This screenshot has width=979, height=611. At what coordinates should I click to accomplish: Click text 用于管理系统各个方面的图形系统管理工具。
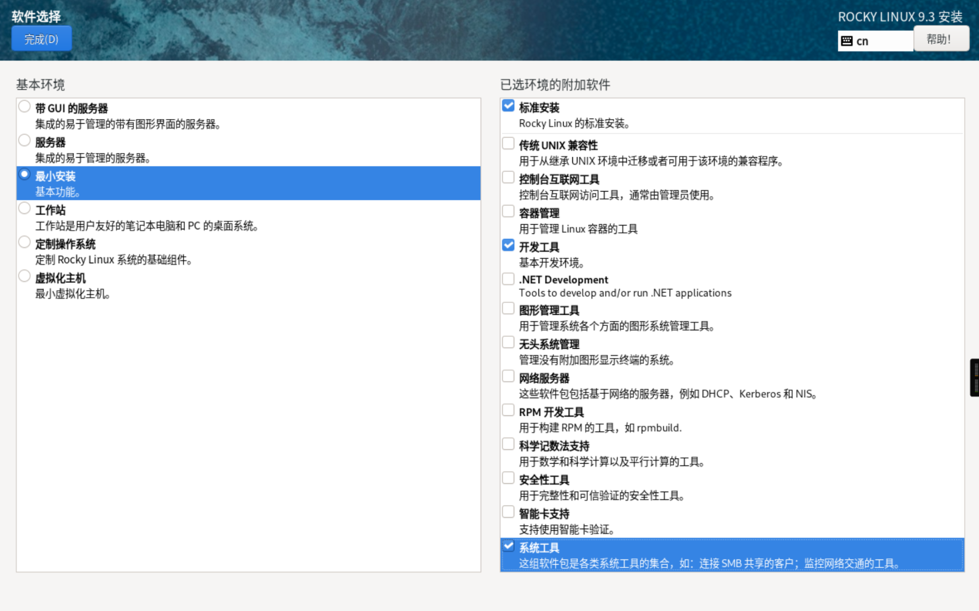[x=617, y=327]
